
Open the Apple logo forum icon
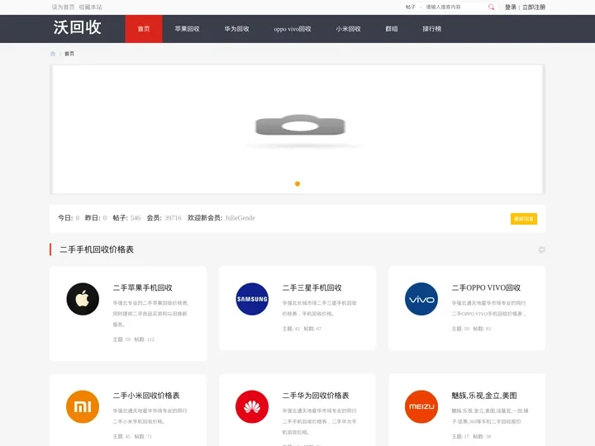tap(83, 299)
